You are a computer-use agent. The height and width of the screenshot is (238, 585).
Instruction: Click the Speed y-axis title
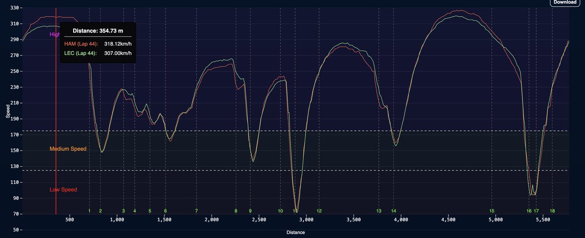[7, 111]
